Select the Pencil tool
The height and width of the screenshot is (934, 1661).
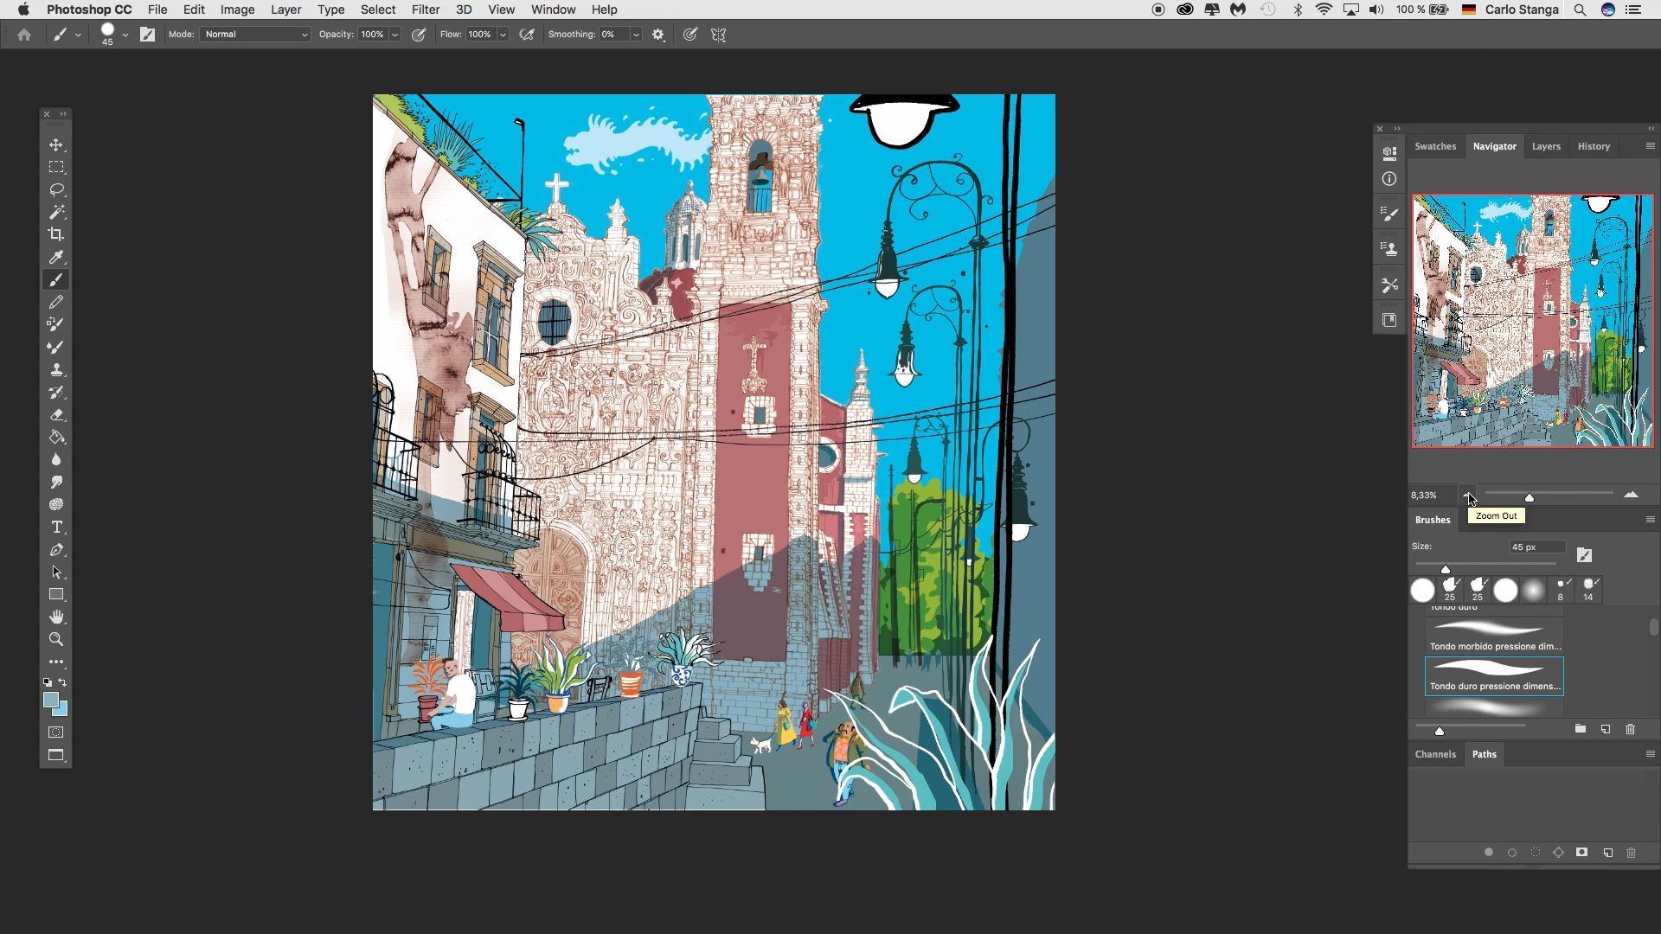[56, 302]
